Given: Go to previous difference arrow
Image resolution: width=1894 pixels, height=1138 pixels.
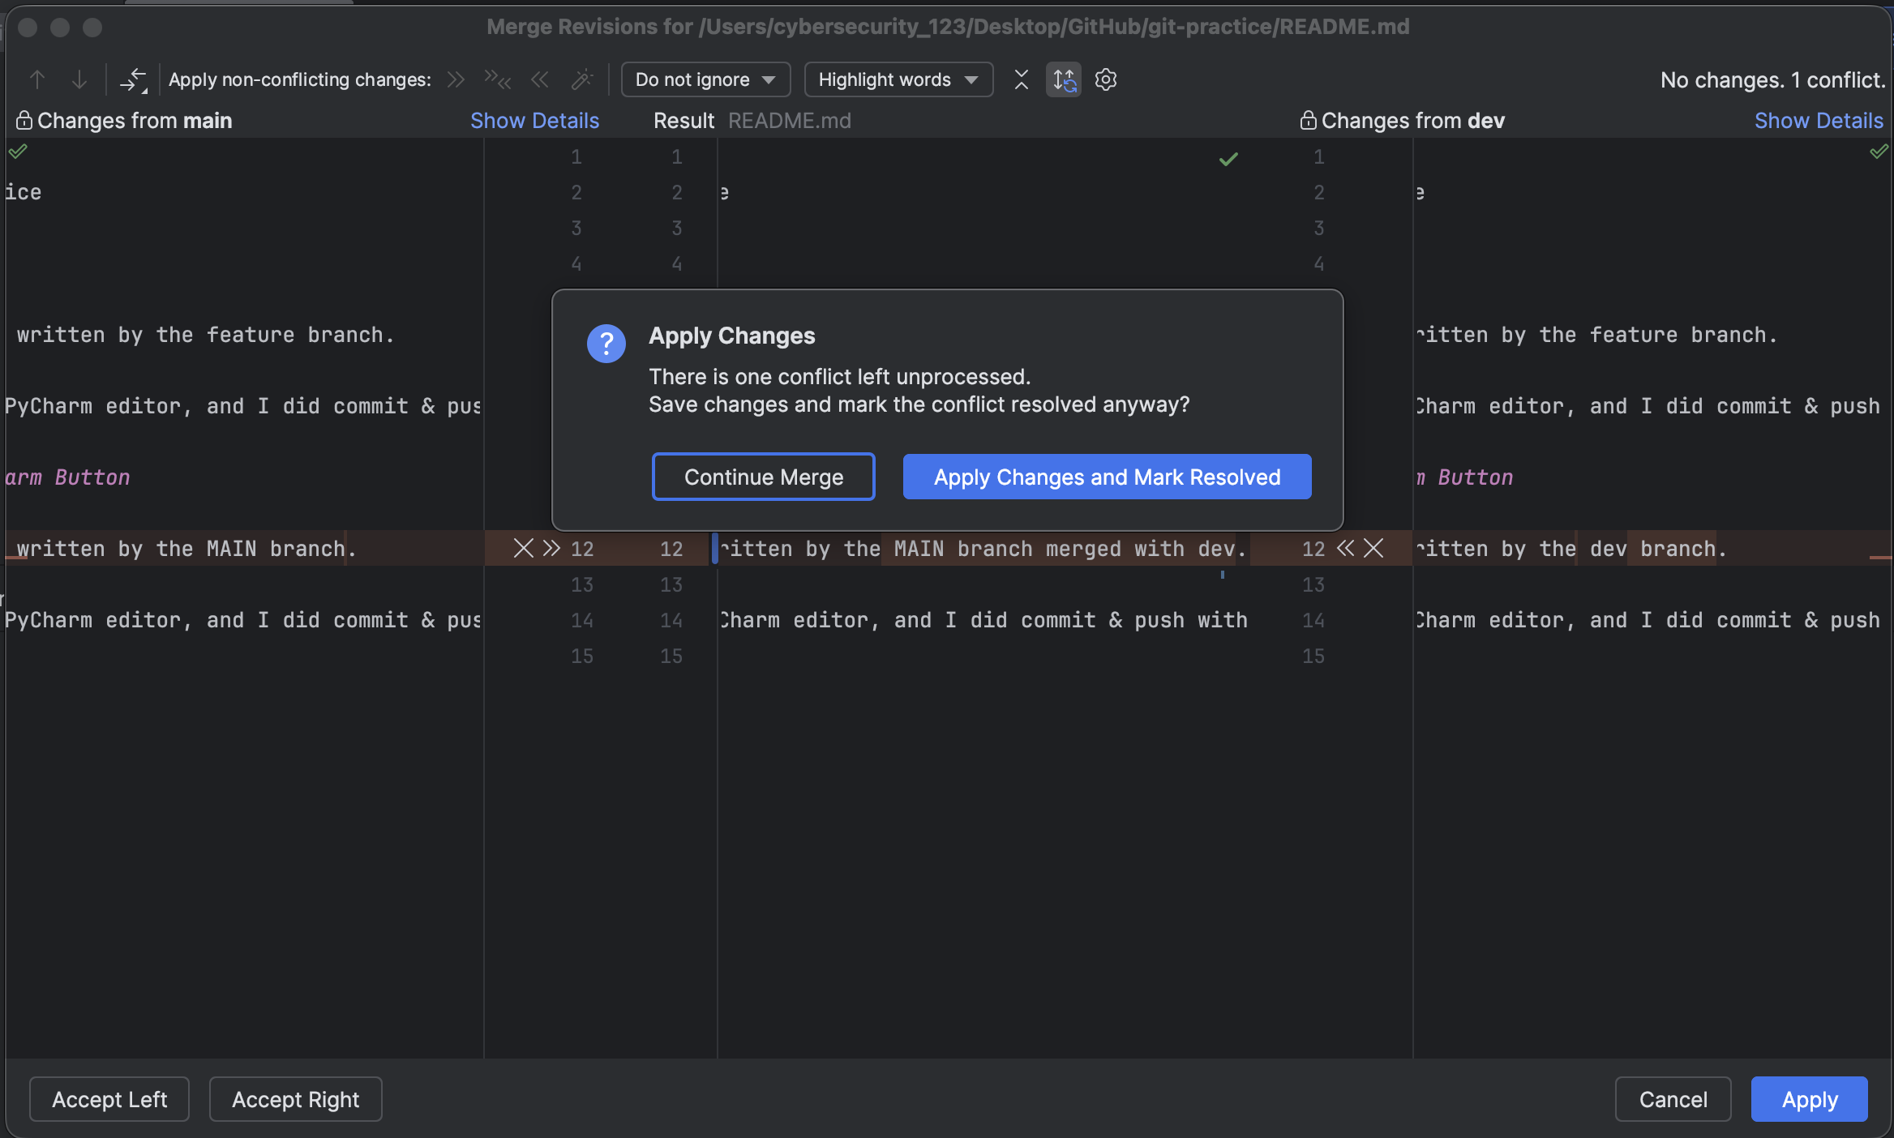Looking at the screenshot, I should click(37, 79).
